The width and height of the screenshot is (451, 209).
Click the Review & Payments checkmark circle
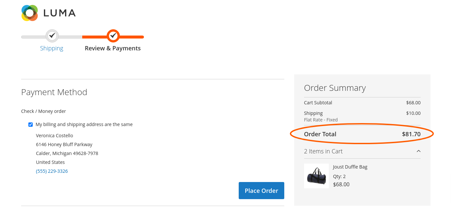pos(113,36)
